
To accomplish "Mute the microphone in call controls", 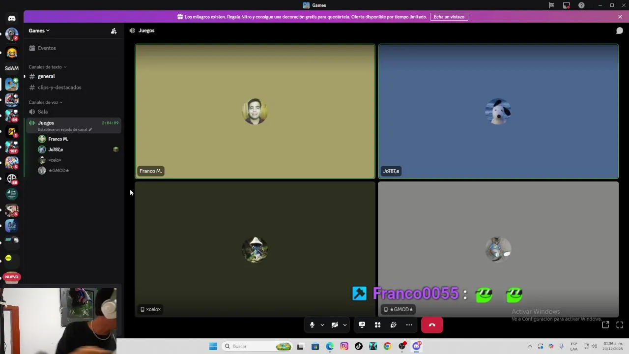I will pos(312,325).
